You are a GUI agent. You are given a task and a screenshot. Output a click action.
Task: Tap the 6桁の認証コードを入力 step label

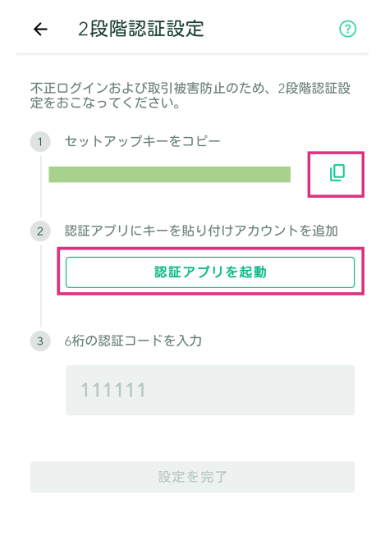(133, 341)
